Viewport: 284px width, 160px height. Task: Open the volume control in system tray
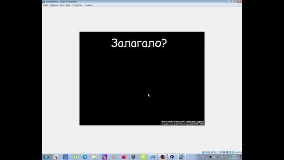point(221,157)
